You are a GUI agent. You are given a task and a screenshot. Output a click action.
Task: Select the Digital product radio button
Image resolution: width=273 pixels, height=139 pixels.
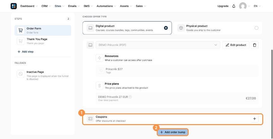[x=166, y=28]
